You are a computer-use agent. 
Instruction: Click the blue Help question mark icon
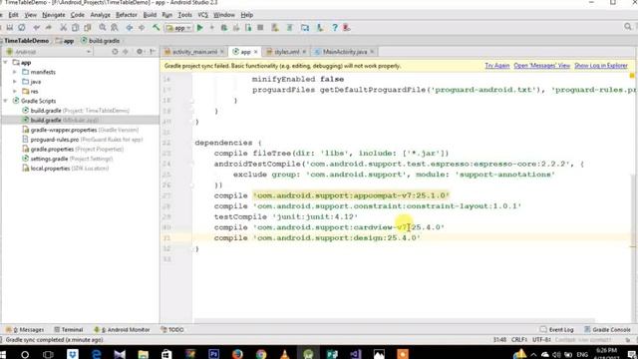coord(335,28)
